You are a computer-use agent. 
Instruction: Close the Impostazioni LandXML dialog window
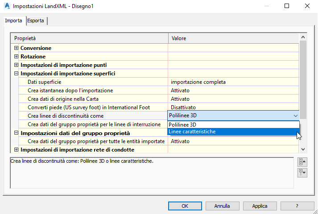tap(307, 6)
